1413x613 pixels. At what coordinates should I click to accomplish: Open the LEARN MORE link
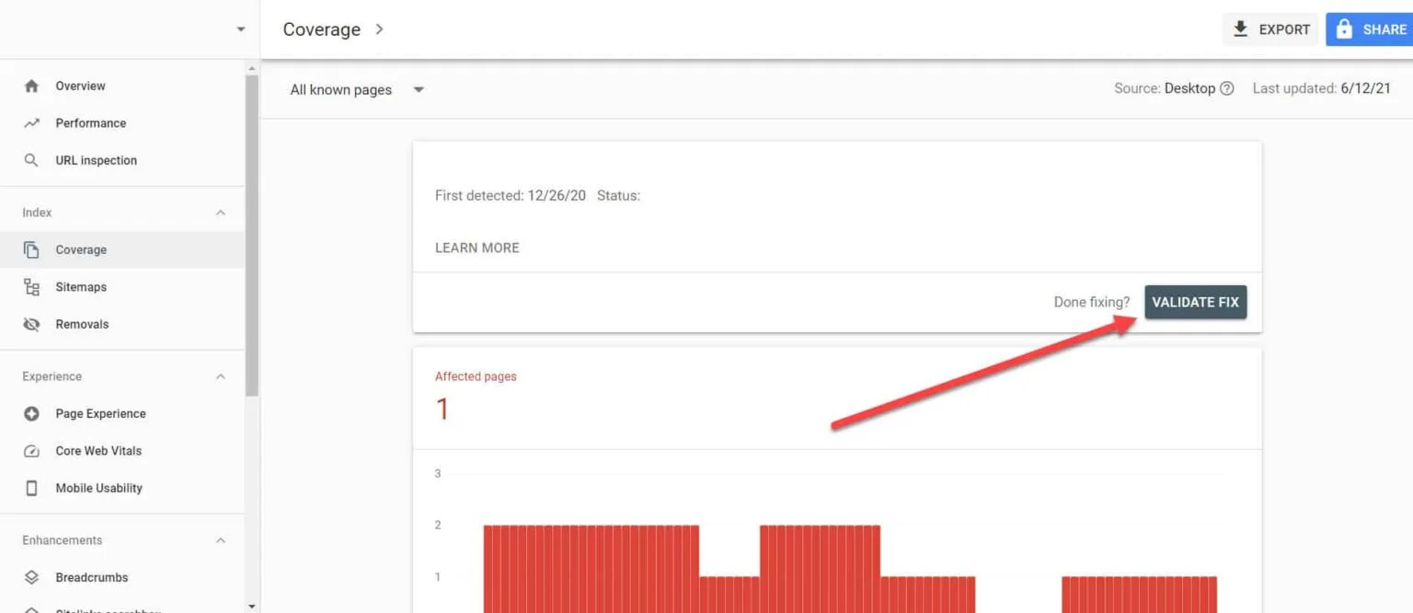click(x=477, y=248)
